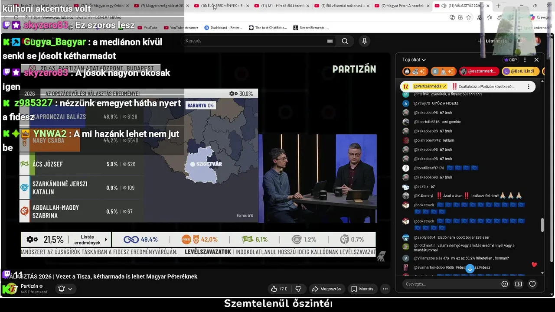Open the YouTube streamer bookmark
The width and height of the screenshot is (555, 312).
181,28
